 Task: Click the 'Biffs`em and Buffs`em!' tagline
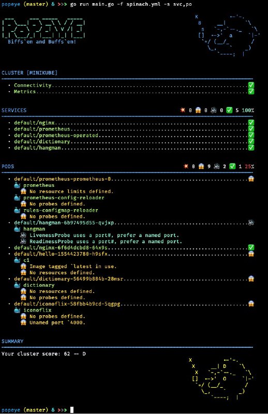[42, 41]
